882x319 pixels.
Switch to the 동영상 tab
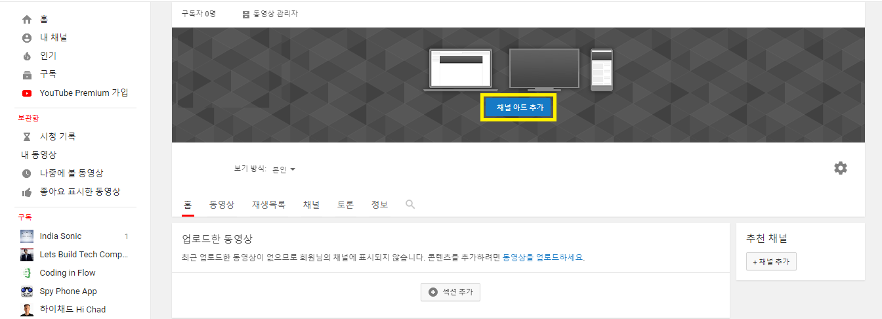click(x=222, y=205)
